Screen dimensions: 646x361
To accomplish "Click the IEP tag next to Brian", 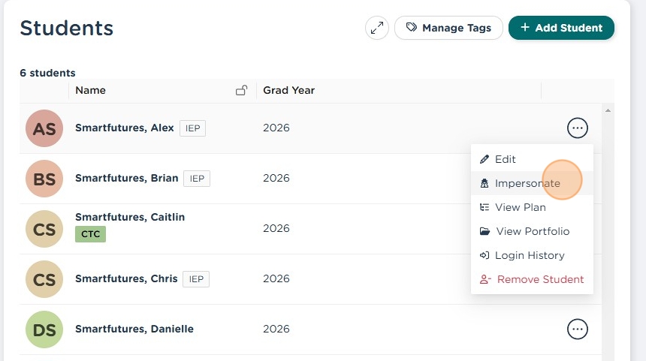I will tap(196, 179).
